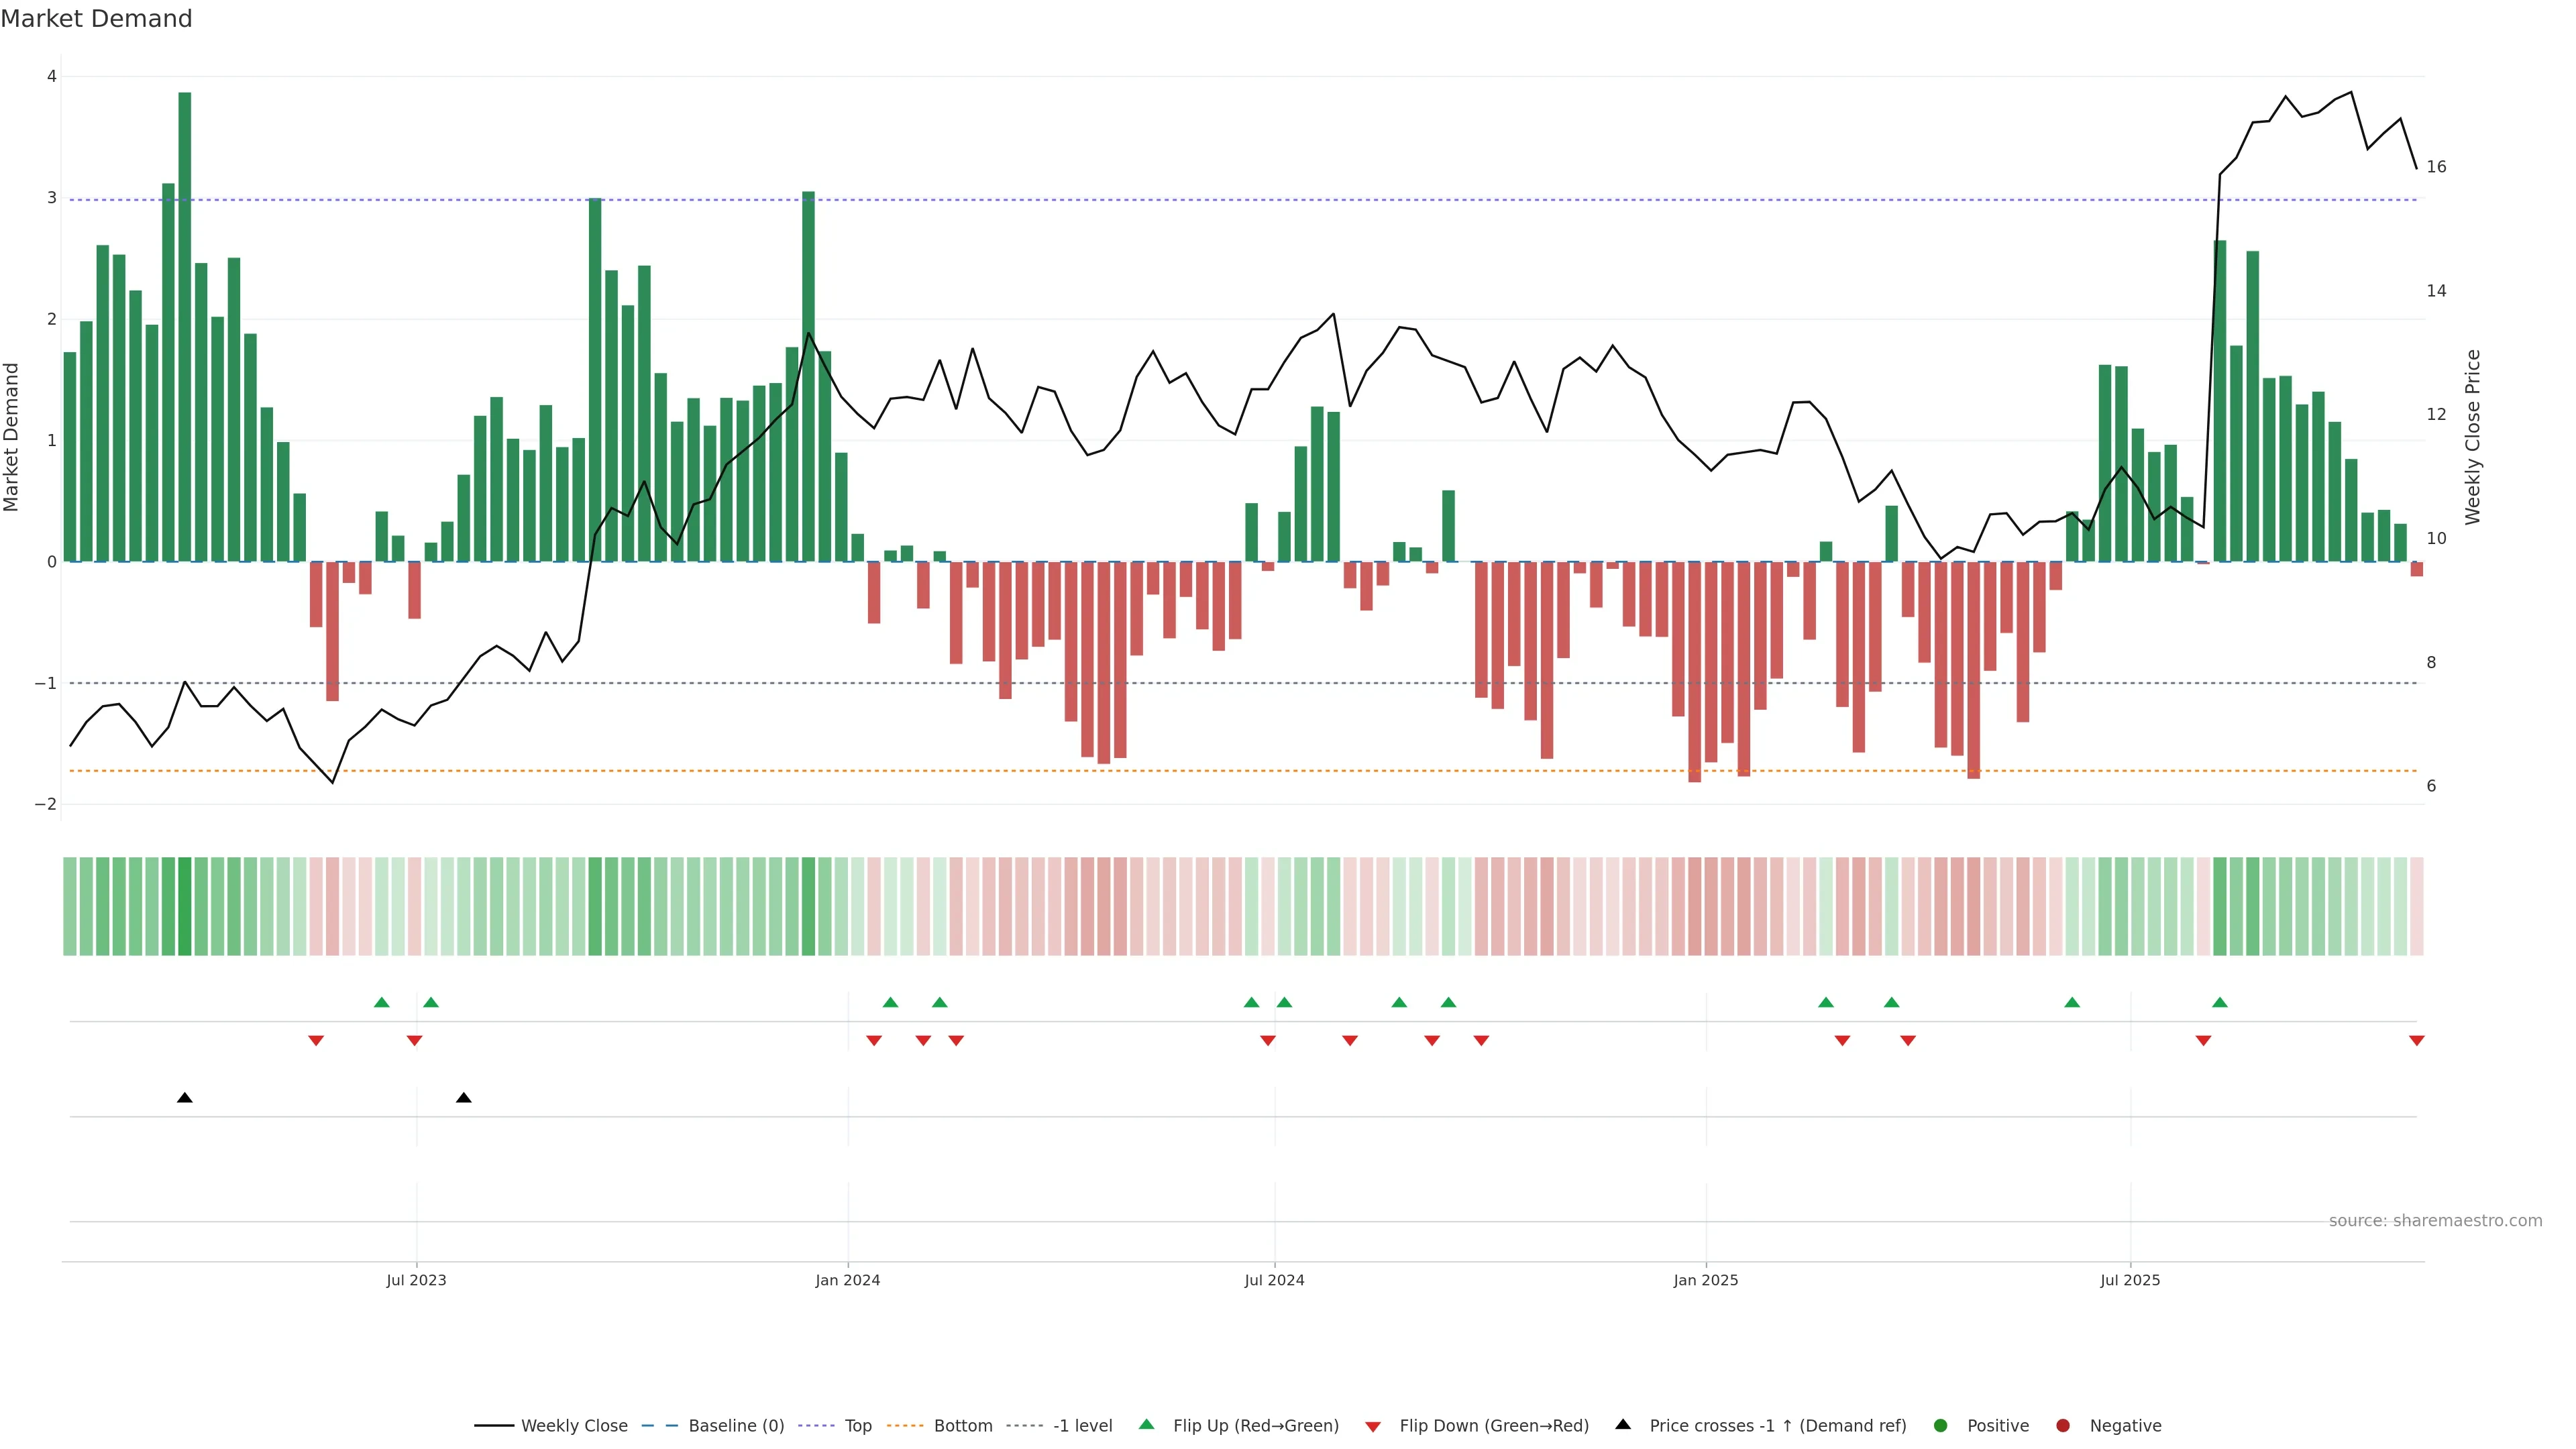The width and height of the screenshot is (2576, 1449).
Task: Select the leftmost green flip-up triangle marker
Action: 381,1002
